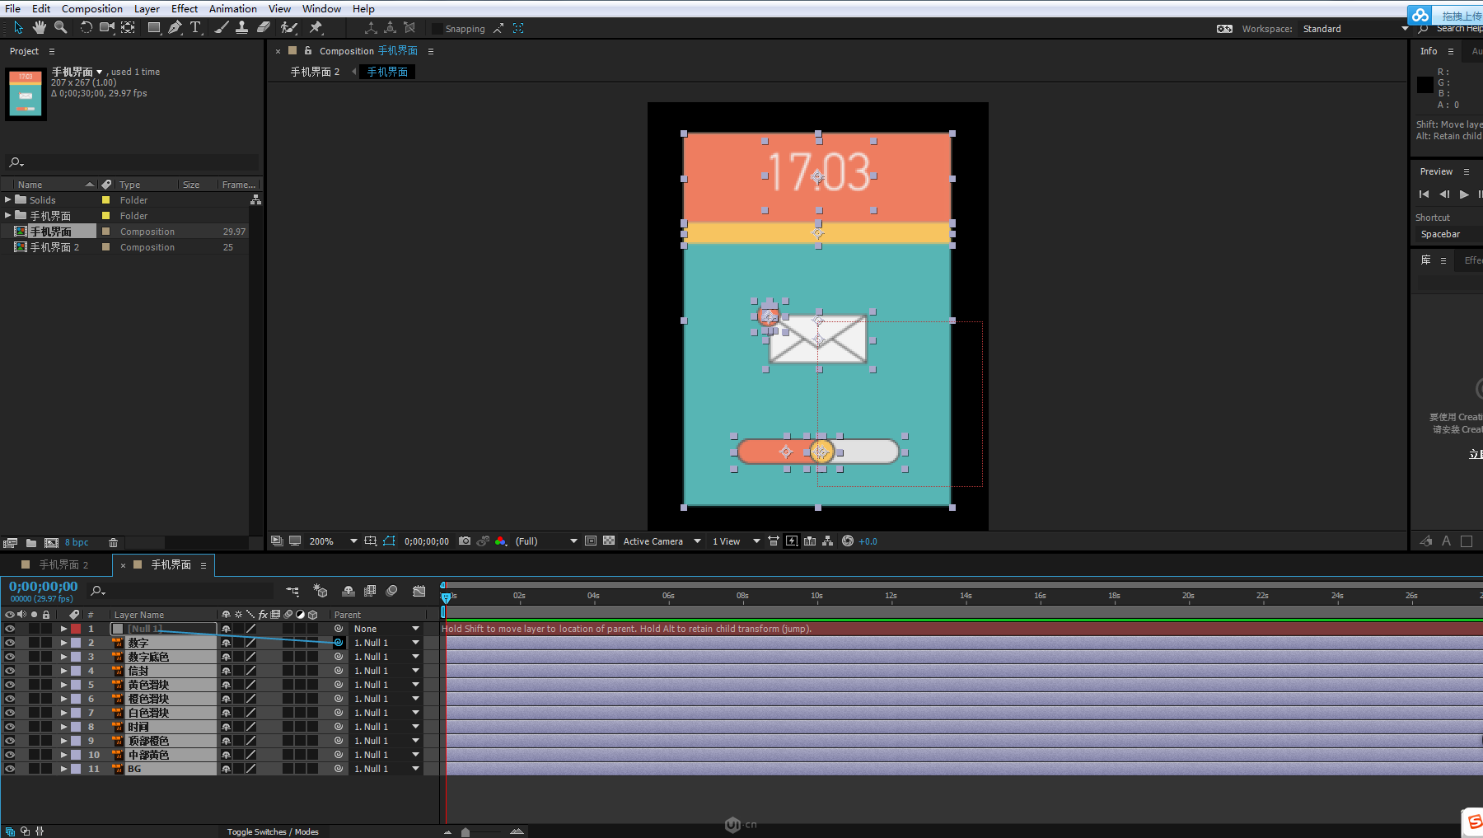Pick the Pen tool
This screenshot has width=1483, height=838.
point(175,27)
